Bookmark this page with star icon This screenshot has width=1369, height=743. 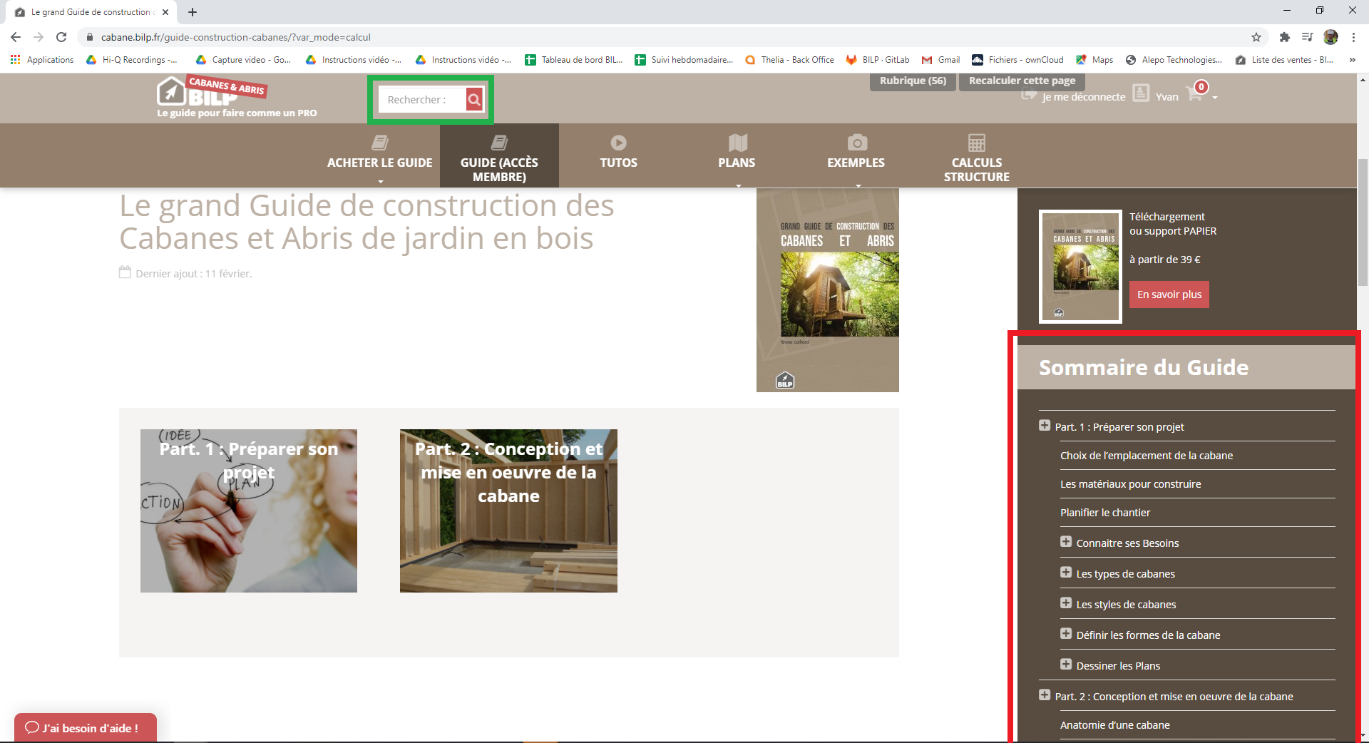[1256, 37]
